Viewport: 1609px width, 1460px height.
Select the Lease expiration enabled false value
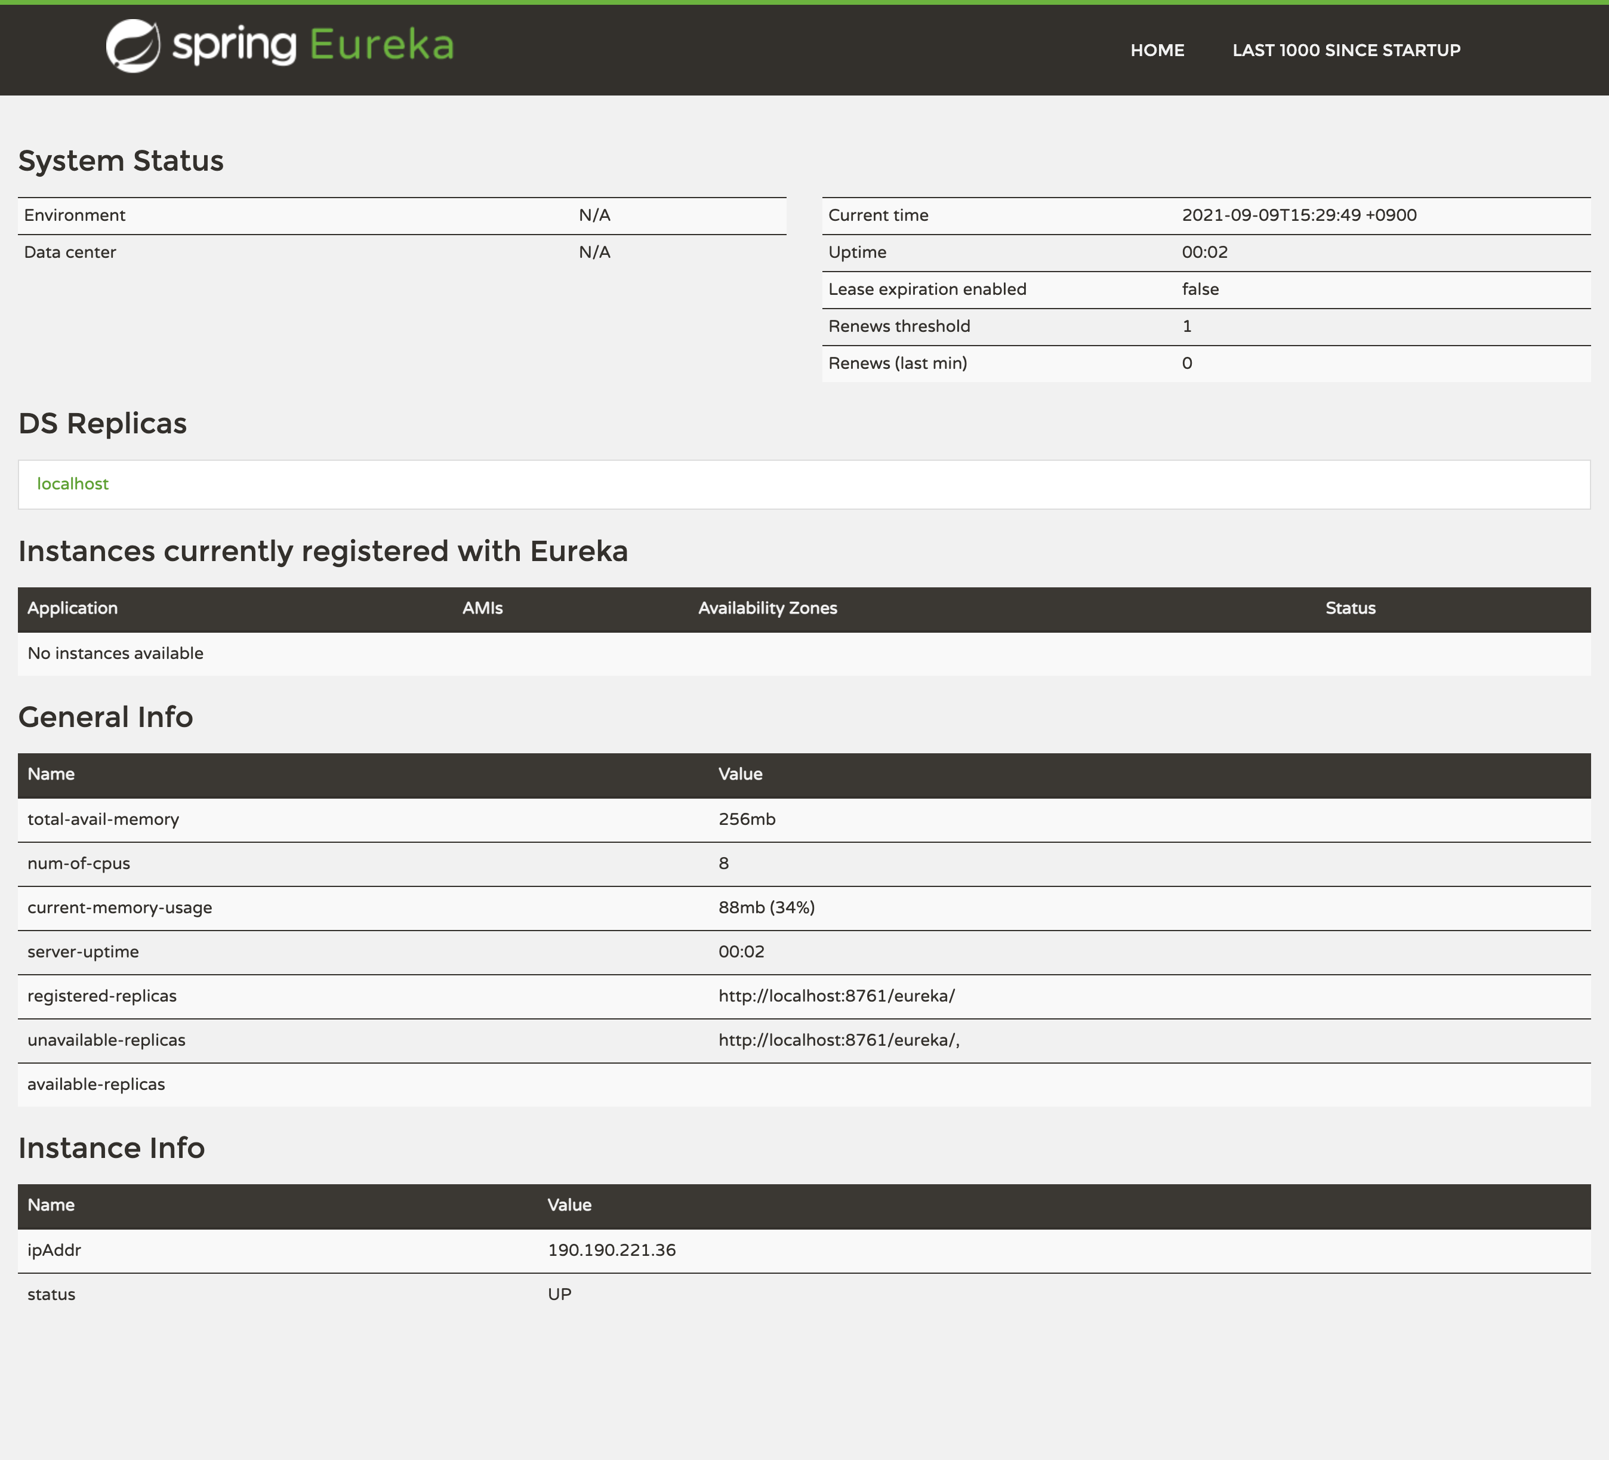point(1199,289)
